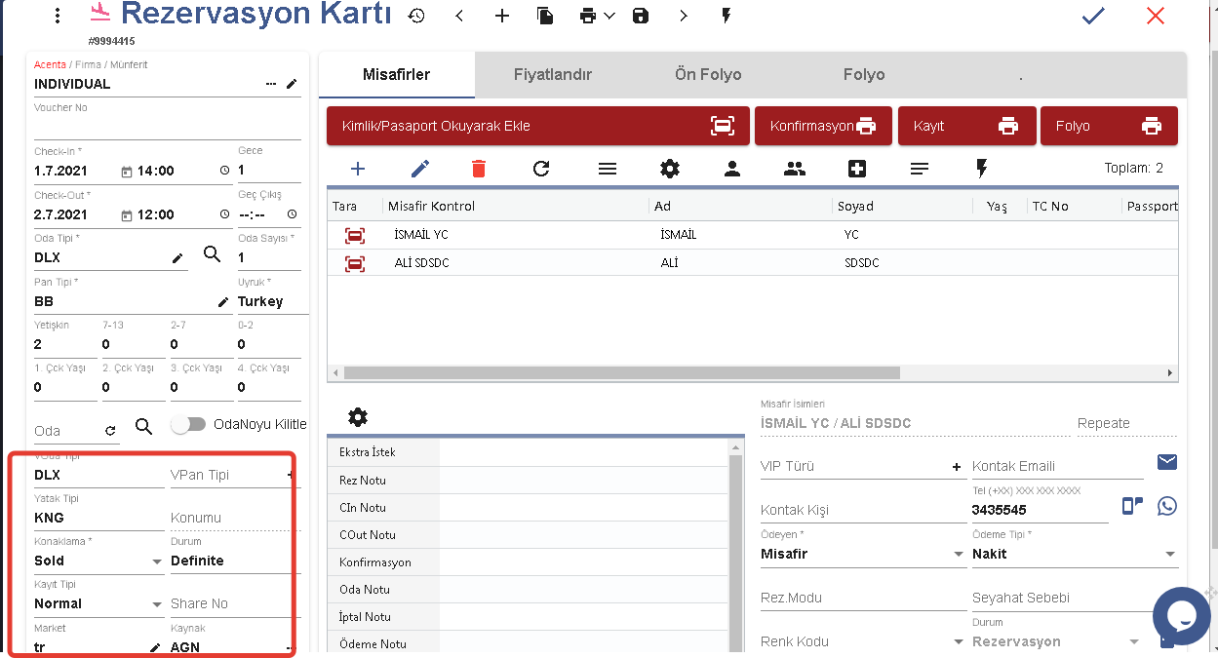Click the Konfirmasyon print button
Screen dimensions: 1218x658
(823, 126)
